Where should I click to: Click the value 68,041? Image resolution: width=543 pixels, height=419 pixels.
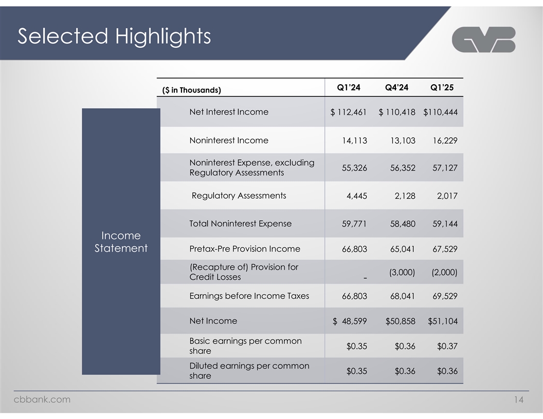(403, 296)
